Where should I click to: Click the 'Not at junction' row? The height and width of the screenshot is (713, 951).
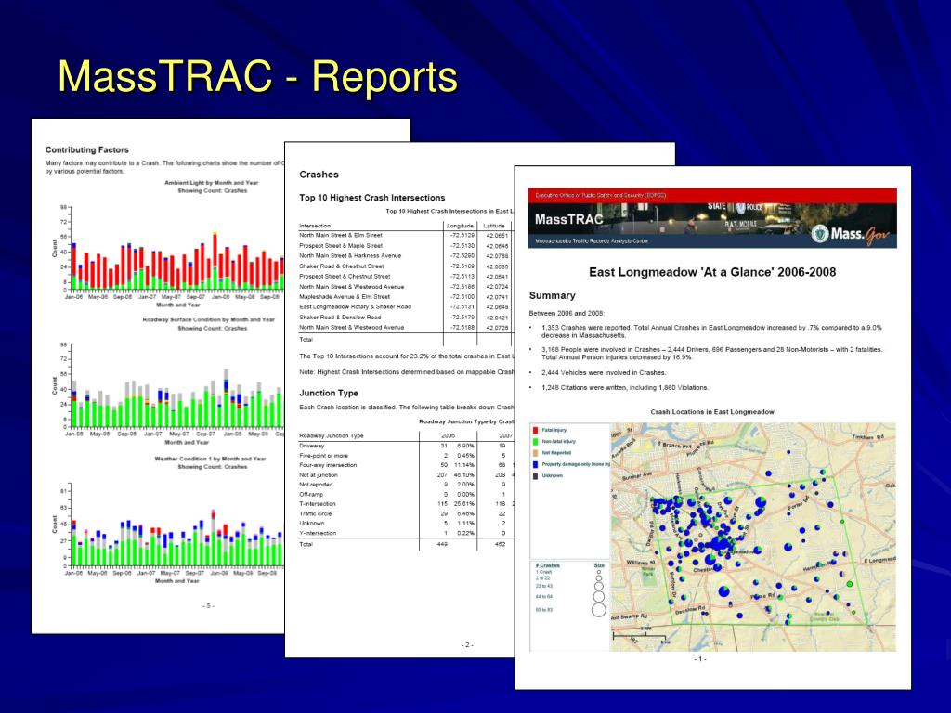405,474
